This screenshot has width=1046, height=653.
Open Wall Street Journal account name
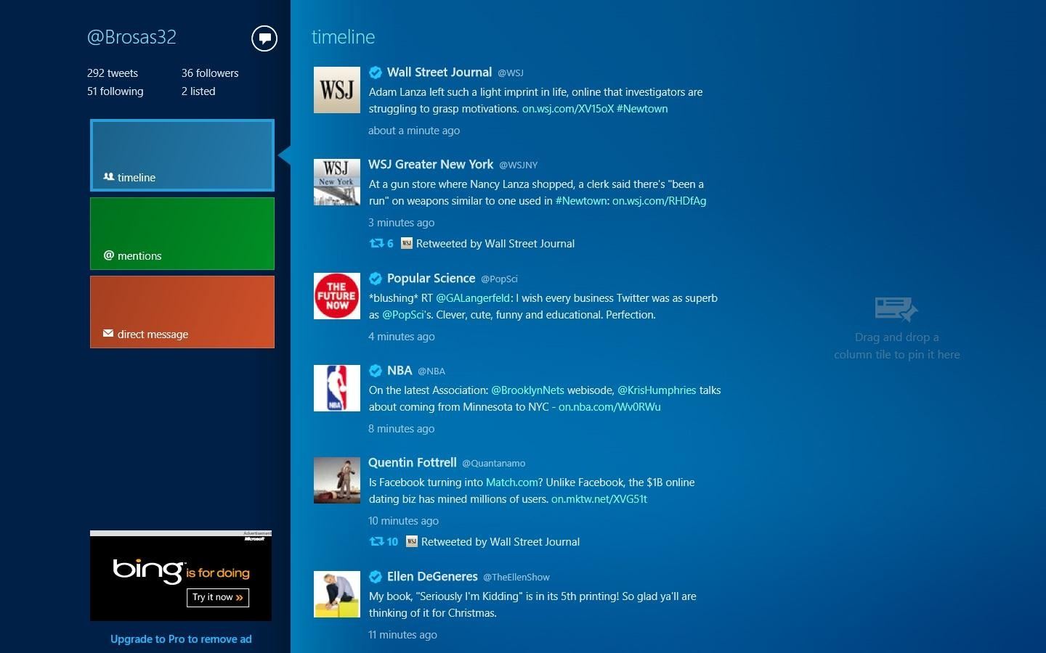(x=439, y=73)
